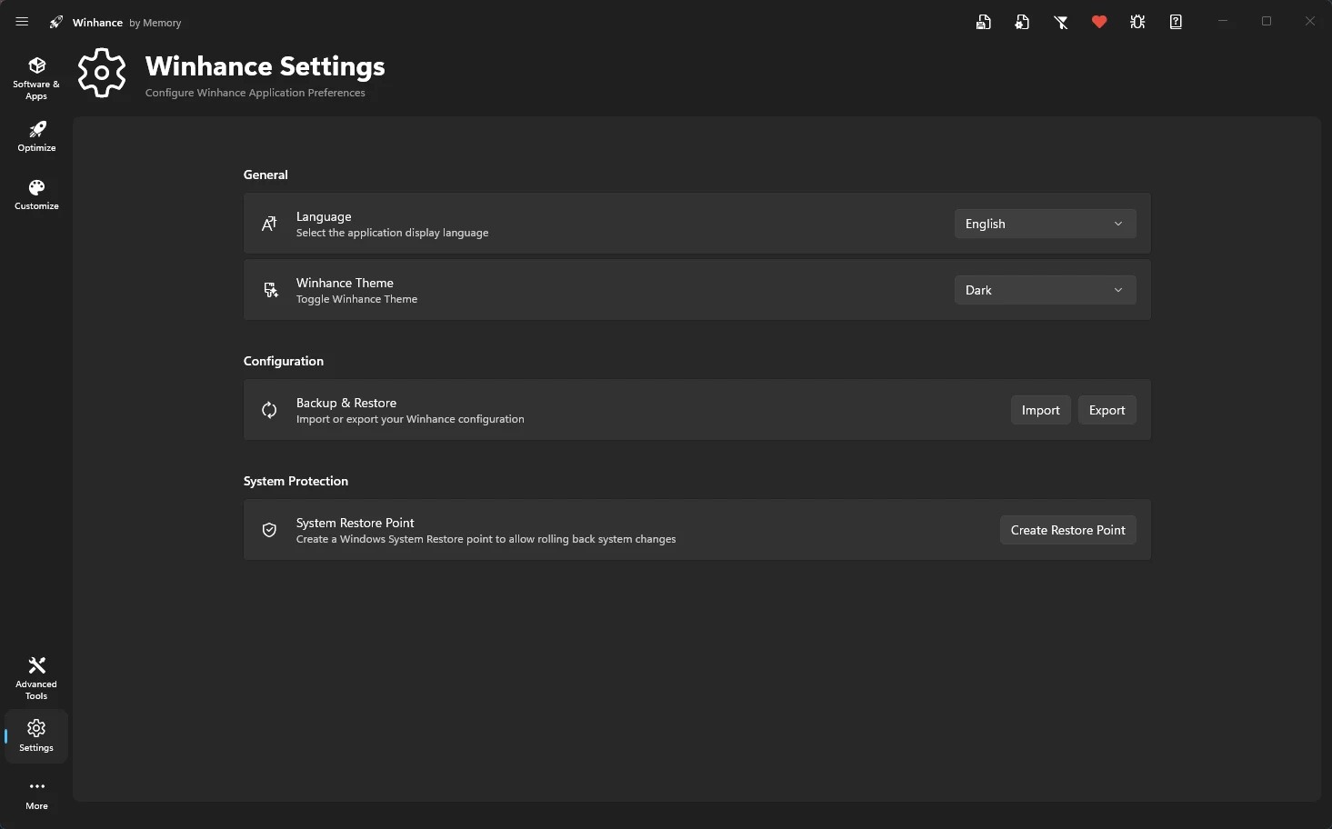Click the 'System Protection' section heading
Image resolution: width=1332 pixels, height=829 pixels.
[x=295, y=481]
